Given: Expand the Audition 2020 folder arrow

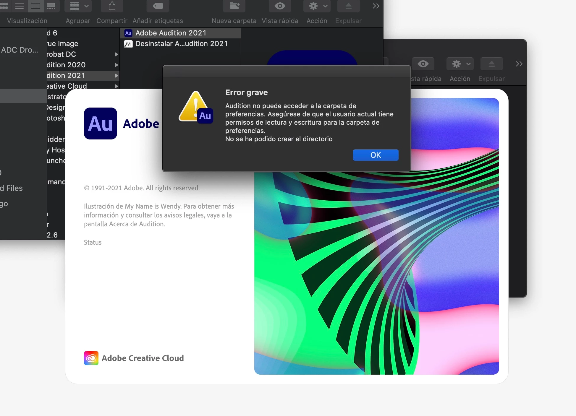Looking at the screenshot, I should 116,65.
